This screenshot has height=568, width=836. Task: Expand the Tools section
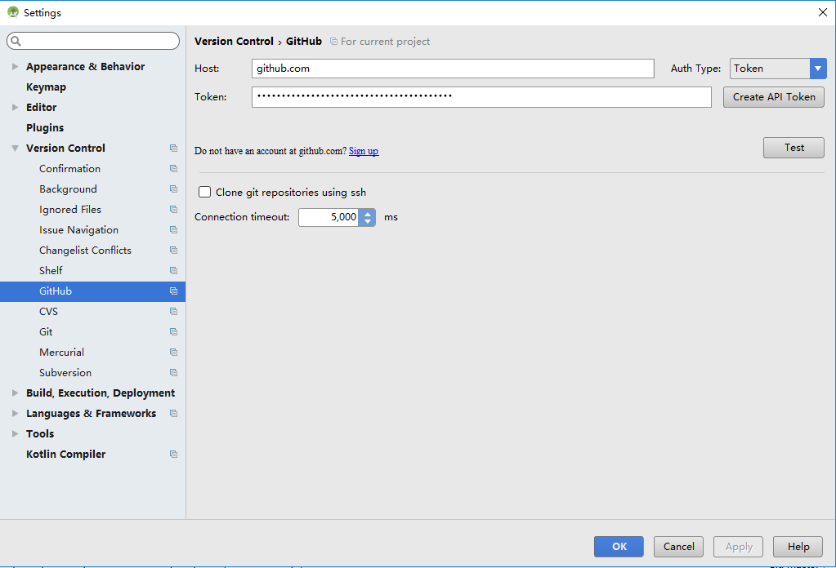pos(15,434)
